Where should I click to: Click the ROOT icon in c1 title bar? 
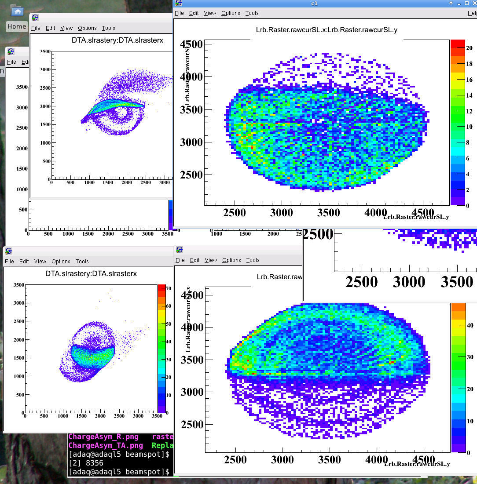pyautogui.click(x=179, y=3)
